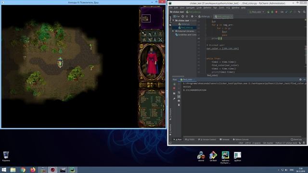Click the Firefox icon in the taskbar

point(33,170)
